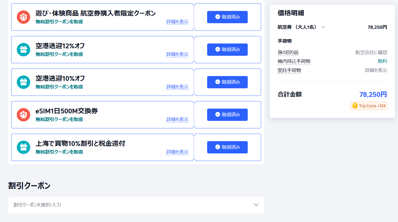
Task: Click the underlined 機内持込手荷物 label
Action: [x=294, y=61]
